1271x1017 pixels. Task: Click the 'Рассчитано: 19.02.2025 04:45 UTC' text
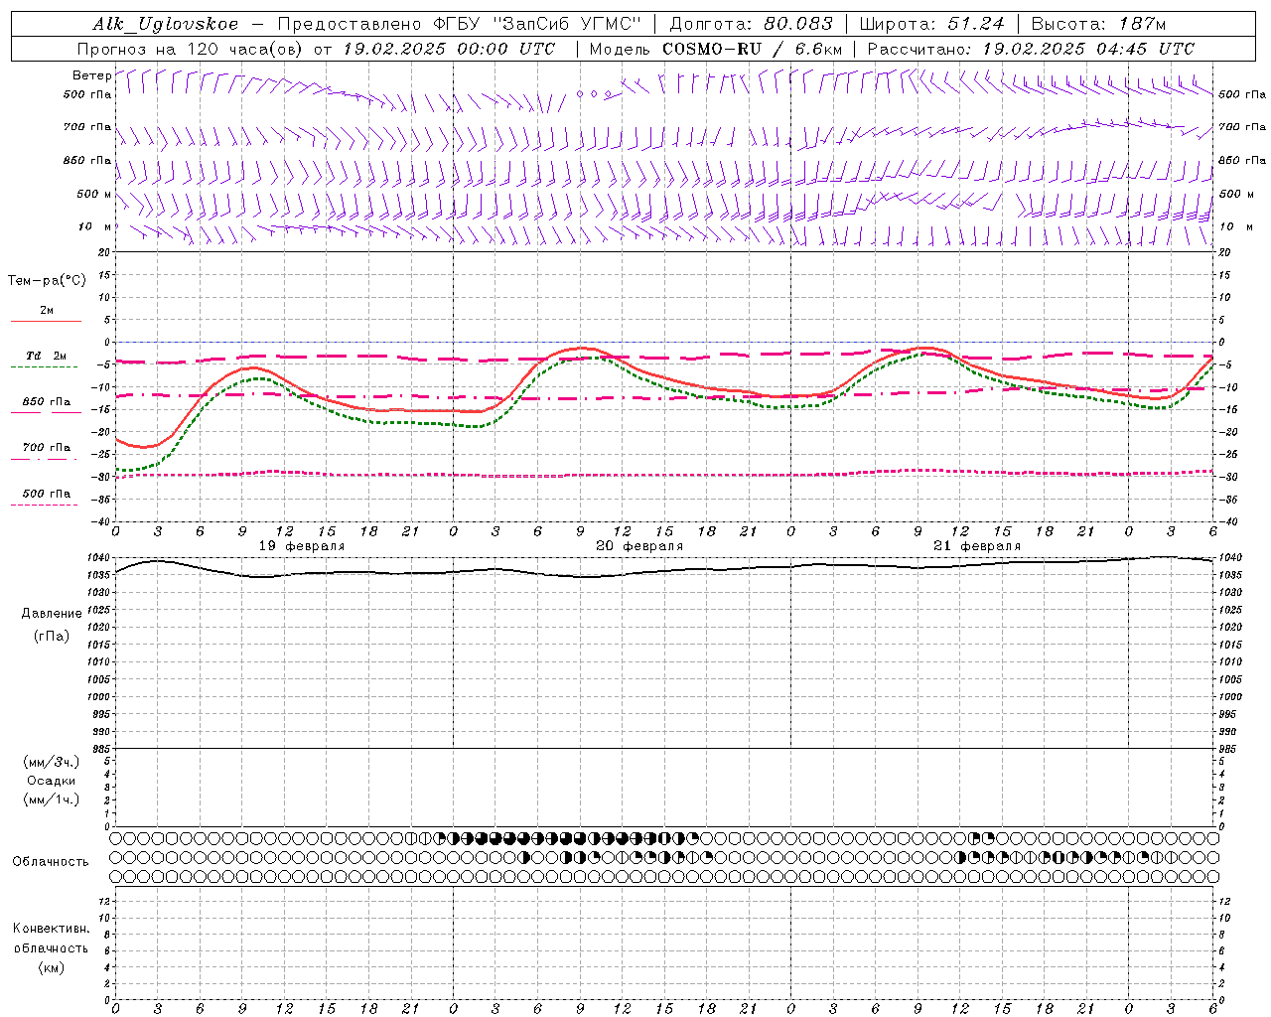pos(1031,49)
